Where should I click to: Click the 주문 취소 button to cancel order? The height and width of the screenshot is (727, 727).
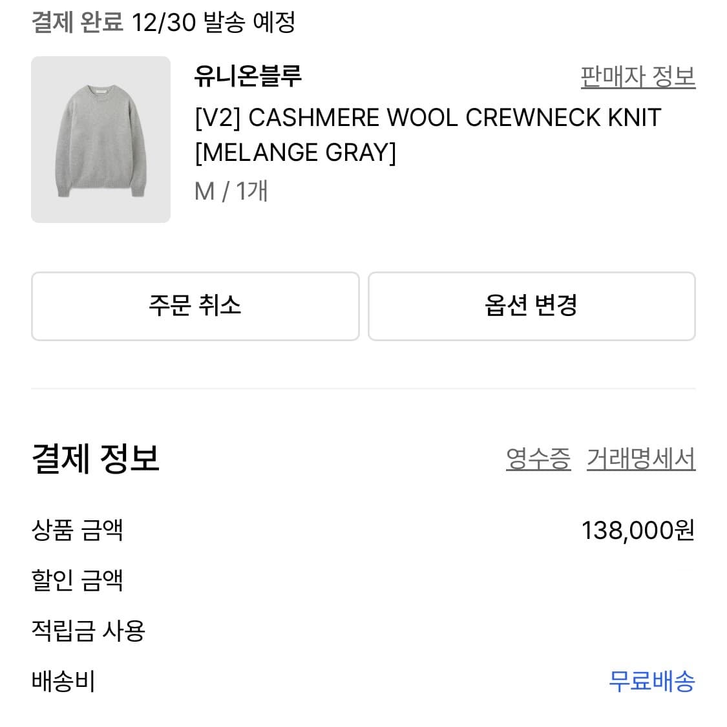pyautogui.click(x=195, y=306)
